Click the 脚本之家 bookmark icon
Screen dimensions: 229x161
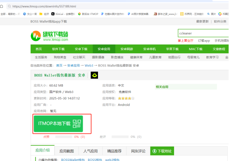(155, 14)
